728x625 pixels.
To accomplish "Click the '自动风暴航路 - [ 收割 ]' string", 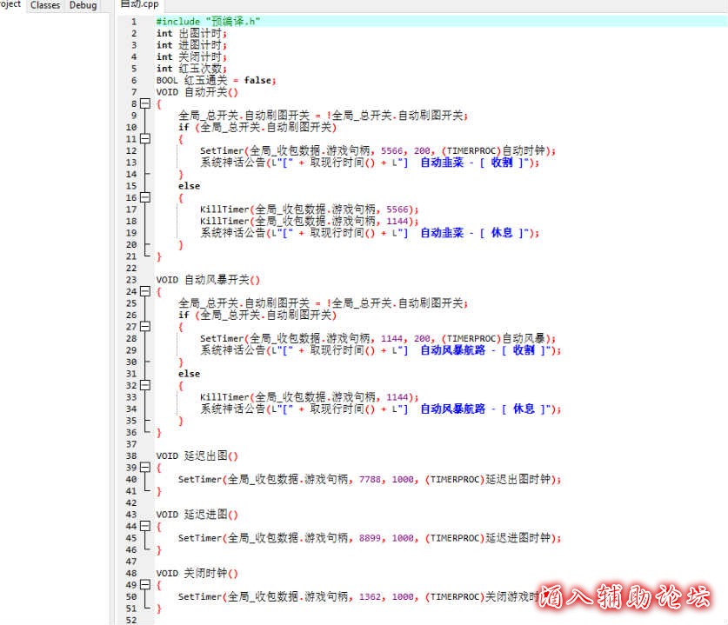I will pos(484,350).
